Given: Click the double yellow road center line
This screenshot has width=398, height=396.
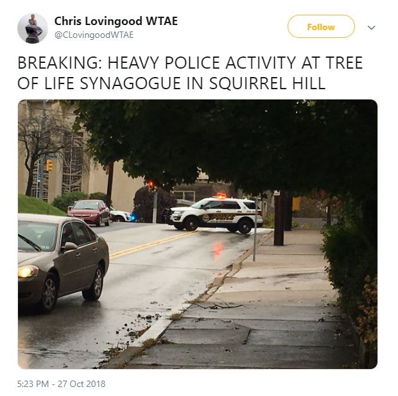Looking at the screenshot, I should [x=152, y=245].
